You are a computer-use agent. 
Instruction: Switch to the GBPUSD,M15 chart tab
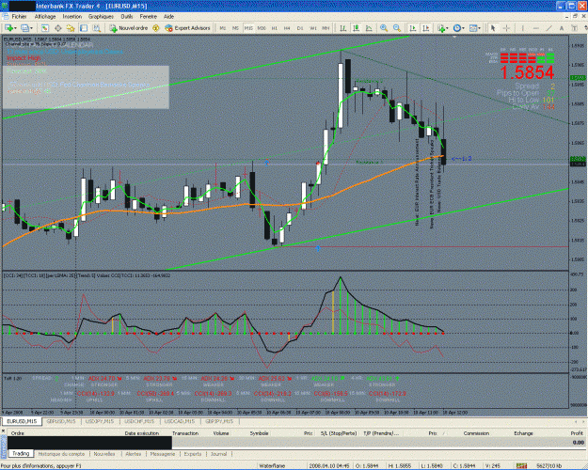pos(61,421)
